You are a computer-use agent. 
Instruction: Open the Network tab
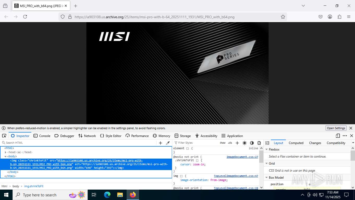87,136
